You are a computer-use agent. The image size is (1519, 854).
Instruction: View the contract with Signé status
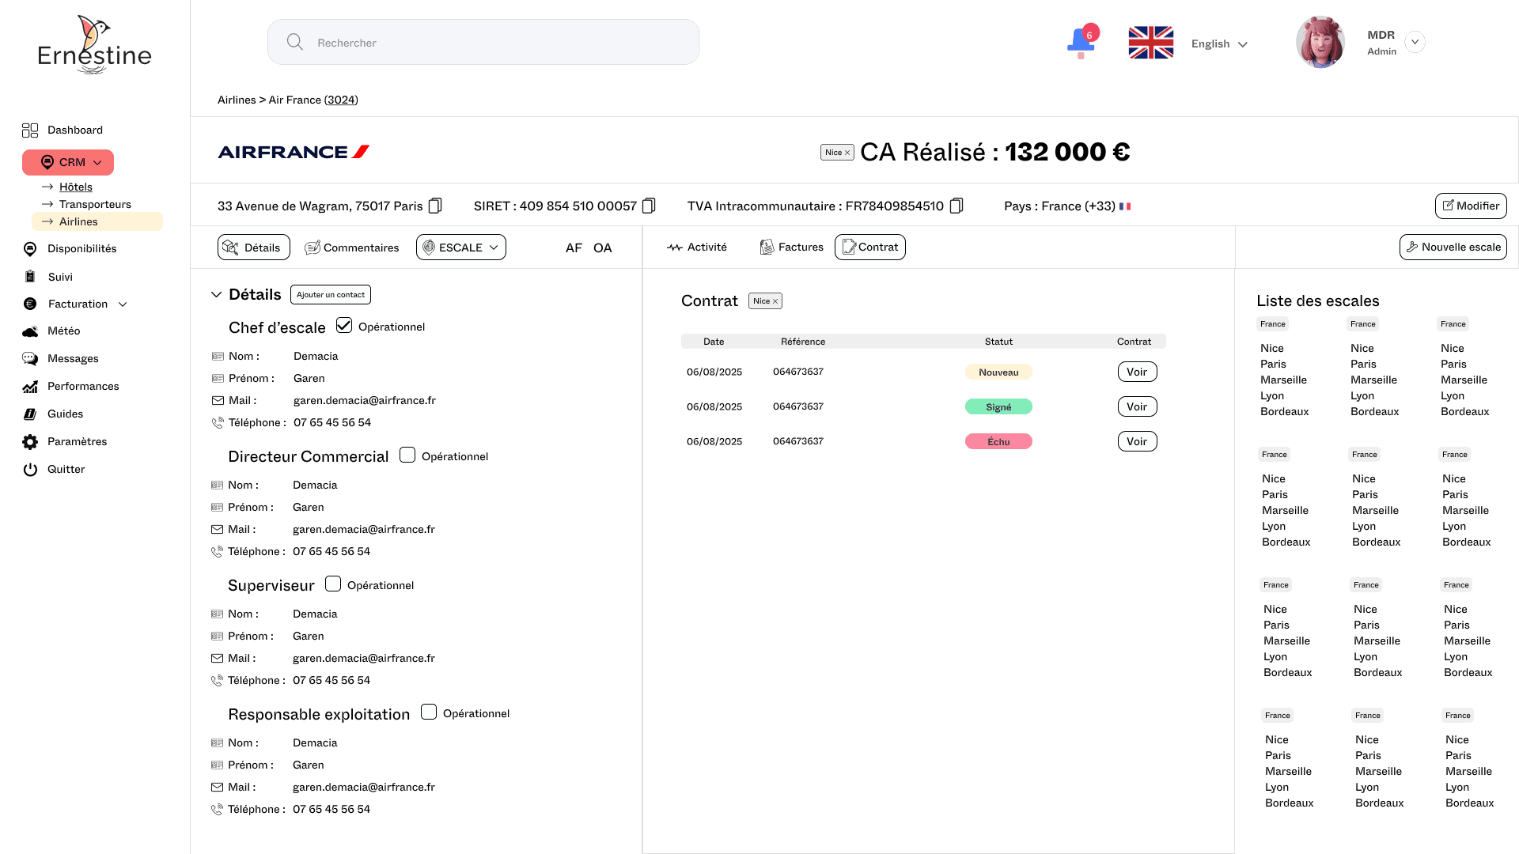pyautogui.click(x=1137, y=406)
